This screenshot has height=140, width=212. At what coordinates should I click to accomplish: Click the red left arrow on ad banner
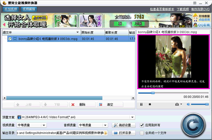4,25
